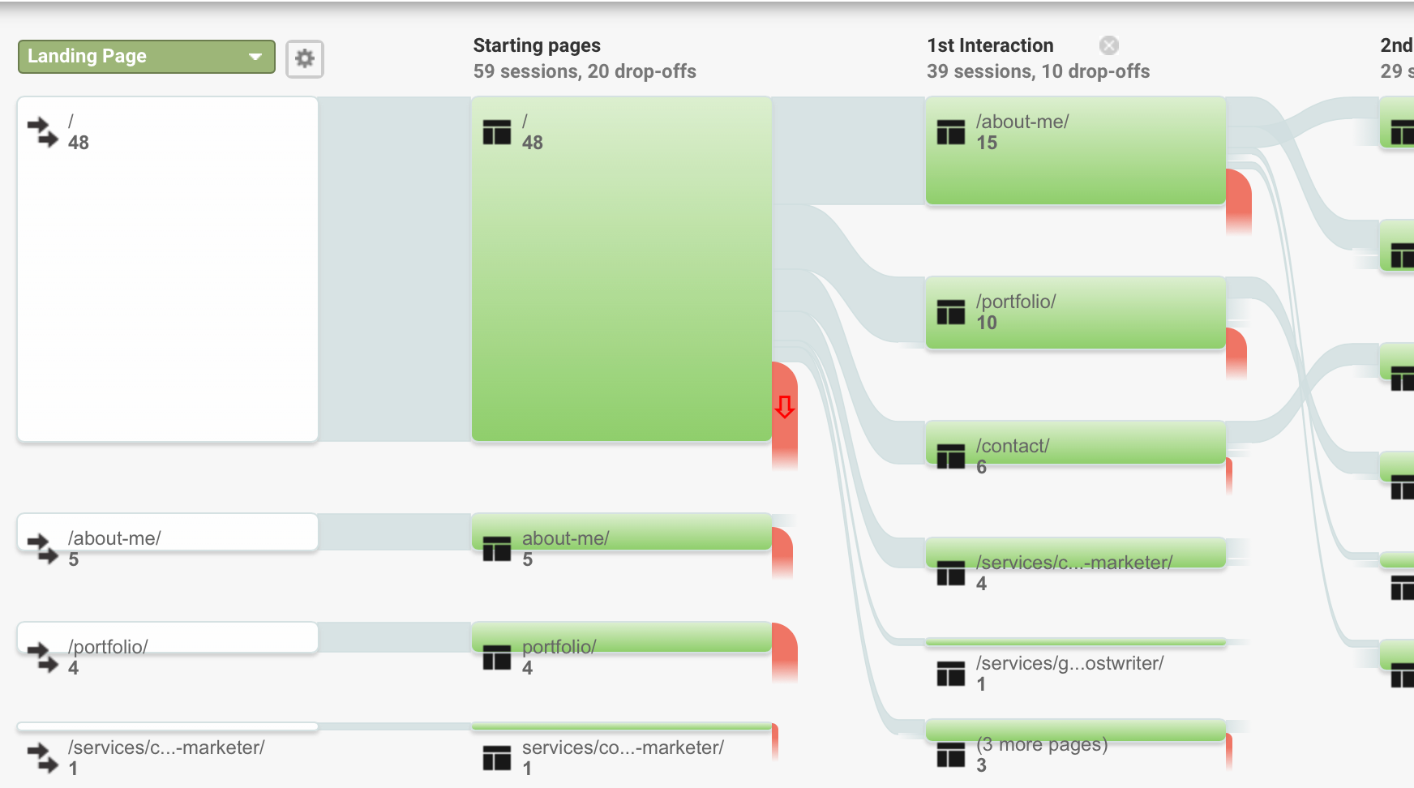
Task: Select the /about-me/ node showing 15 sessions
Action: [x=1074, y=150]
